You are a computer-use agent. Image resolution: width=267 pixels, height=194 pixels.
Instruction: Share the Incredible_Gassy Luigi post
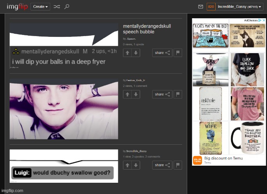point(162,165)
